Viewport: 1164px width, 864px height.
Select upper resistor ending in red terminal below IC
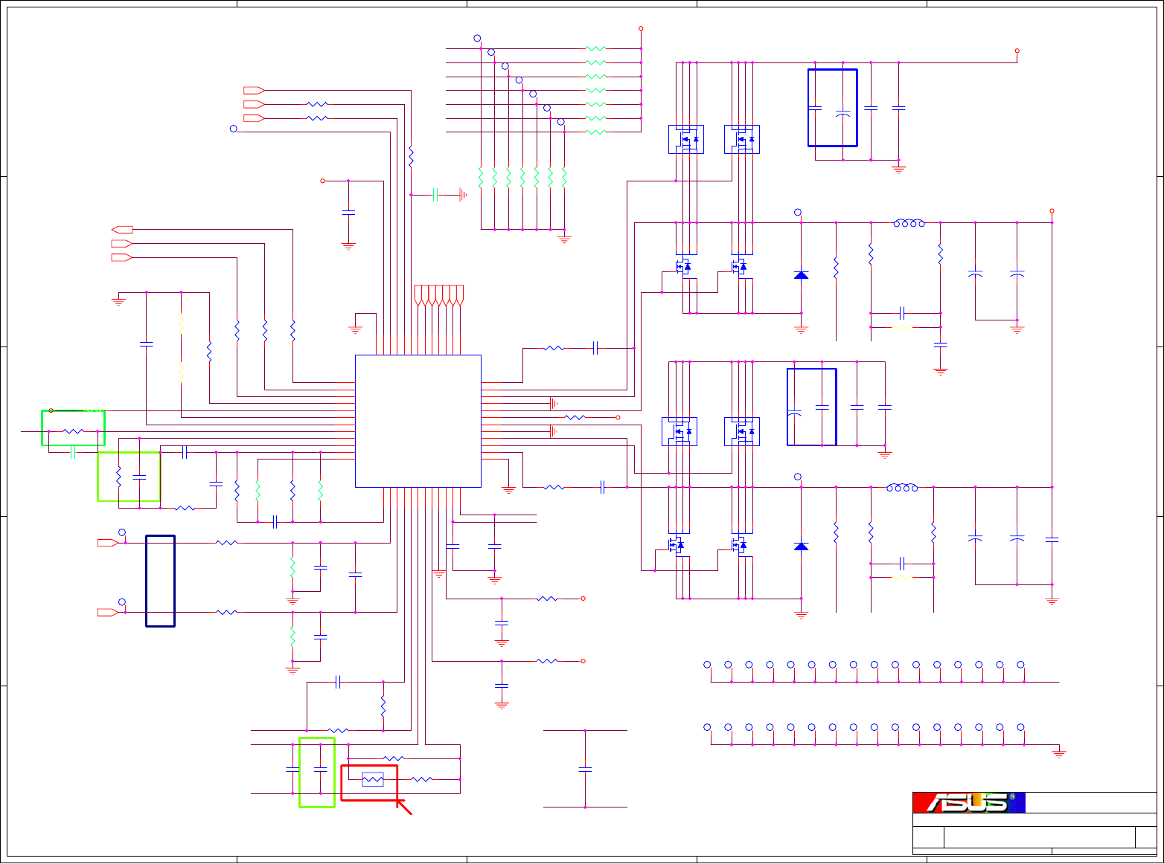[547, 598]
